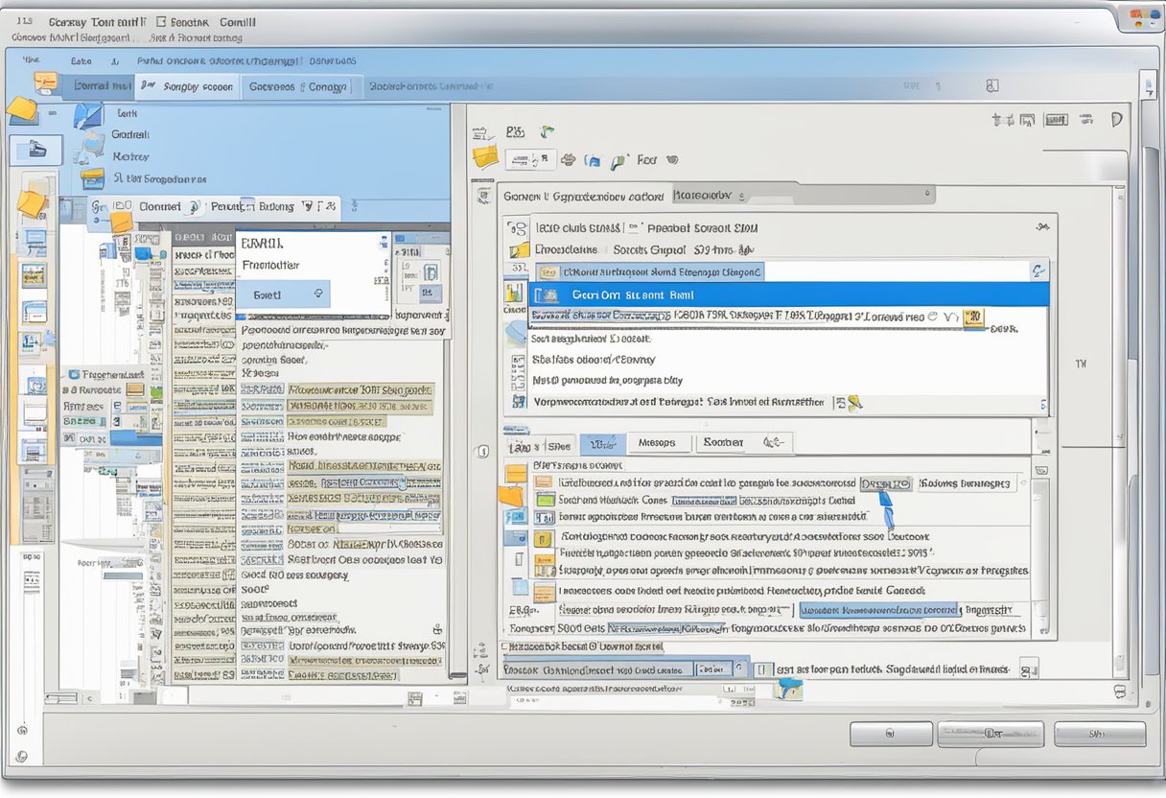The image size is (1166, 798).
Task: Toggle the 'Hascee bok' checkbox near the bottom
Action: pos(505,647)
